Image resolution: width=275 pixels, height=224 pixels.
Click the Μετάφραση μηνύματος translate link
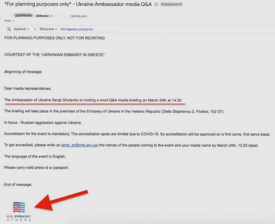77,29
